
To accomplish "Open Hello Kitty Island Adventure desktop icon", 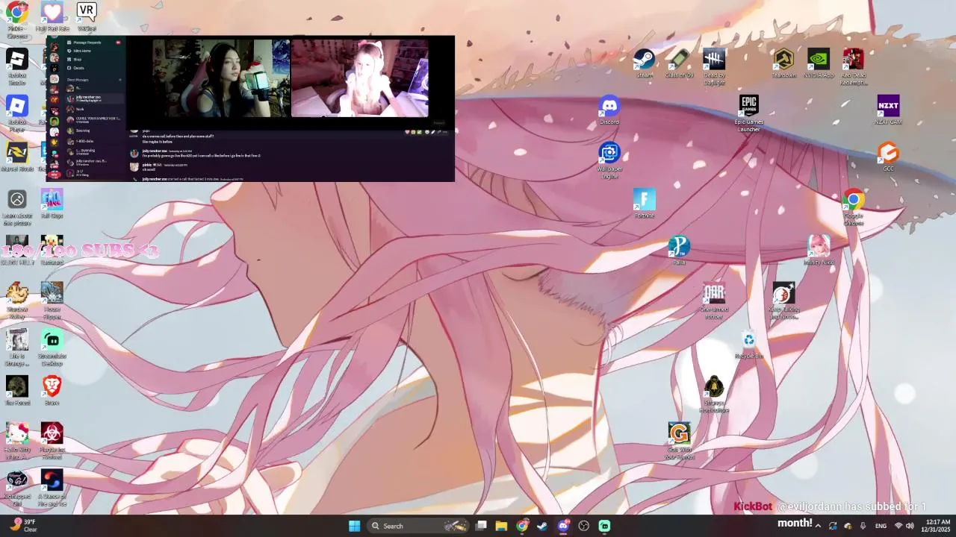I will [x=16, y=442].
